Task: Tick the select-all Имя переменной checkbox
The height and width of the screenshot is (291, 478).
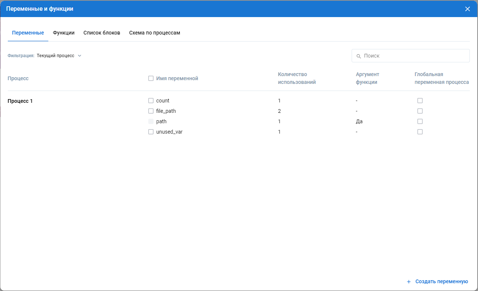Action: pos(151,78)
